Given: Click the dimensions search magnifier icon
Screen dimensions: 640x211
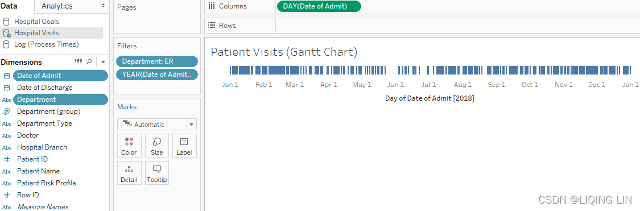Looking at the screenshot, I should tap(89, 61).
